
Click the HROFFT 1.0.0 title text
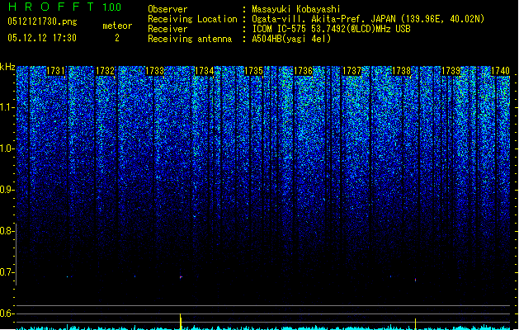click(x=65, y=7)
